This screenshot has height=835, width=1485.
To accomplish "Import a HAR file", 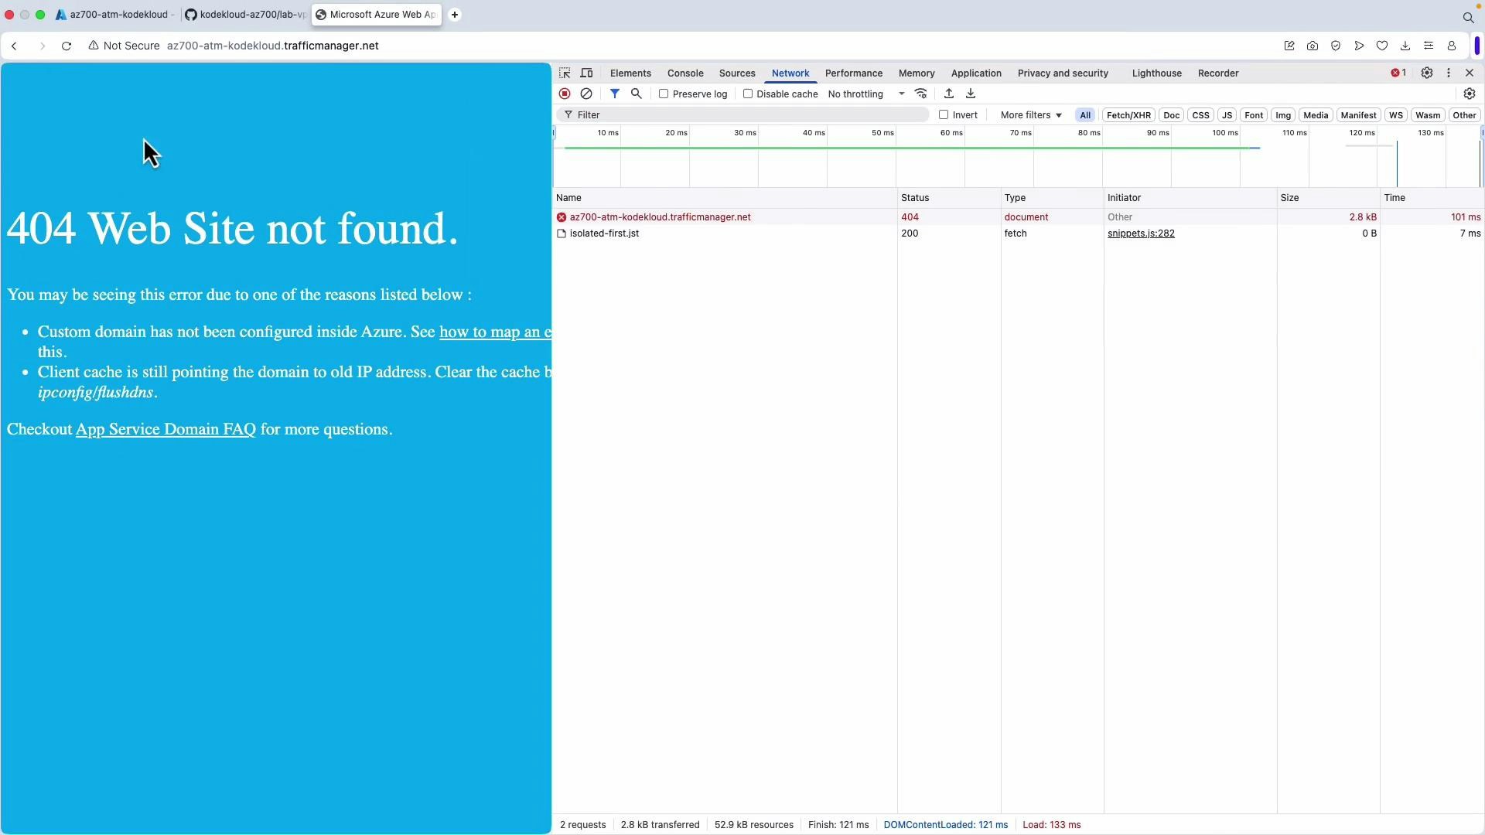I will (x=948, y=94).
